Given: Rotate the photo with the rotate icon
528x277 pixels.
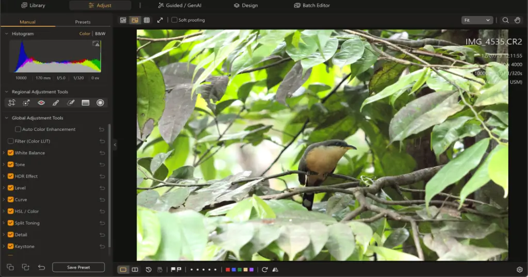Looking at the screenshot, I should (265, 270).
